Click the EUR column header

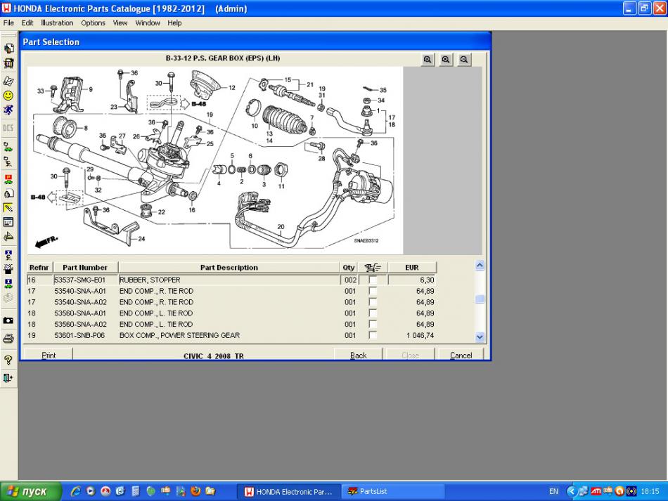click(x=412, y=267)
